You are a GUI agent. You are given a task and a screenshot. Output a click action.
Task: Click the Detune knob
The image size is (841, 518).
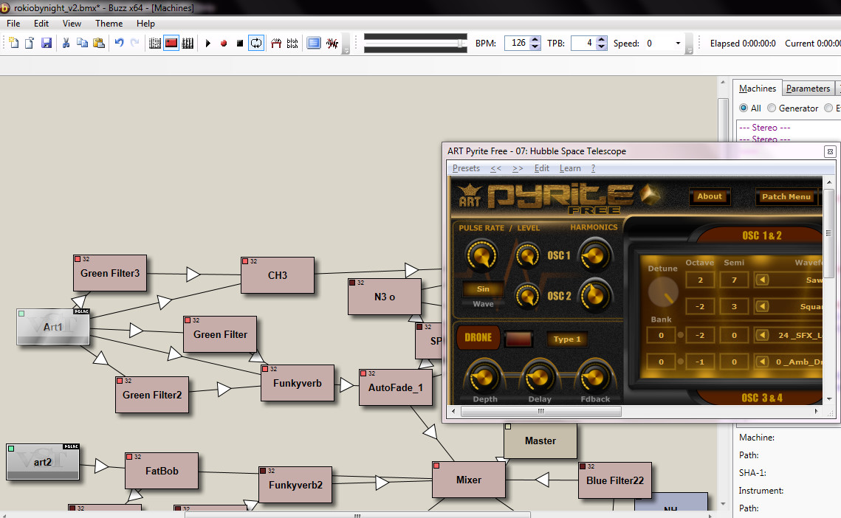tap(664, 291)
